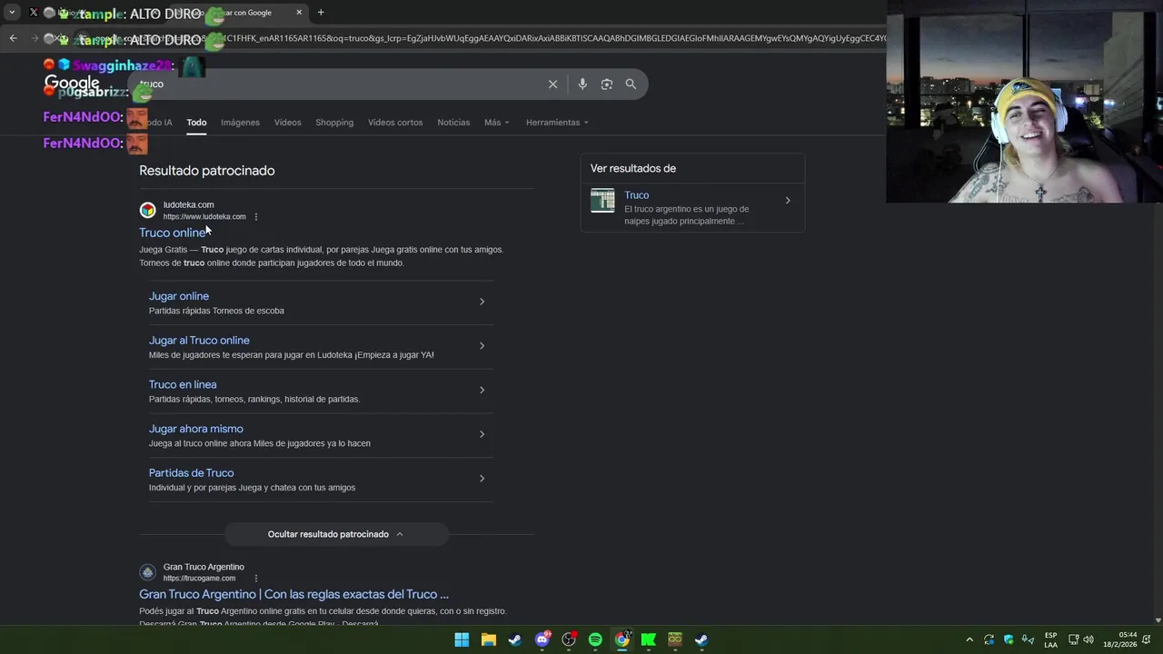Open the Partidas de Truco sitelink
The image size is (1163, 654).
tap(191, 473)
